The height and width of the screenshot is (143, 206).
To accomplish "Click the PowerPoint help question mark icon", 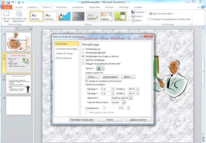I will [x=203, y=7].
